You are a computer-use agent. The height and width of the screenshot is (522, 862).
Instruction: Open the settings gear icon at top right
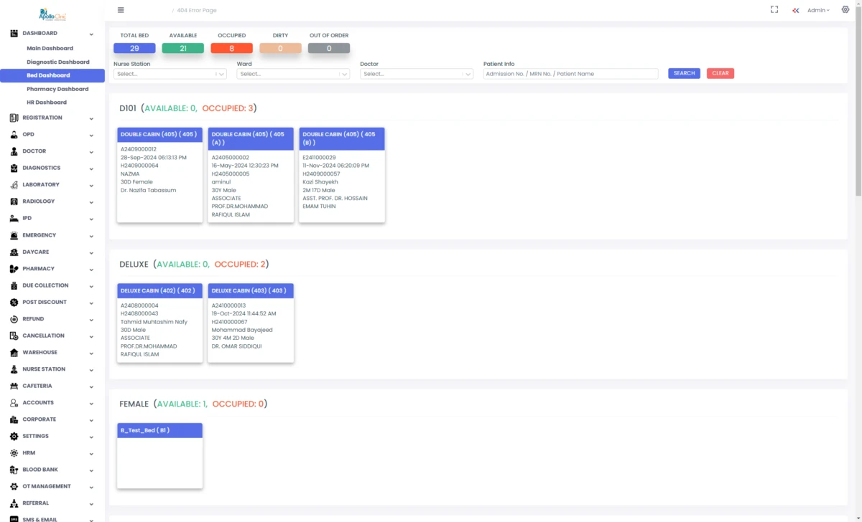[x=845, y=10]
